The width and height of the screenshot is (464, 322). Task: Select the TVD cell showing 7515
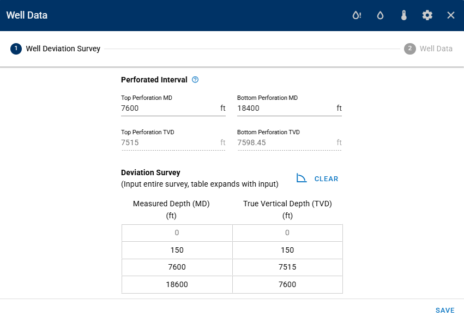coord(287,267)
